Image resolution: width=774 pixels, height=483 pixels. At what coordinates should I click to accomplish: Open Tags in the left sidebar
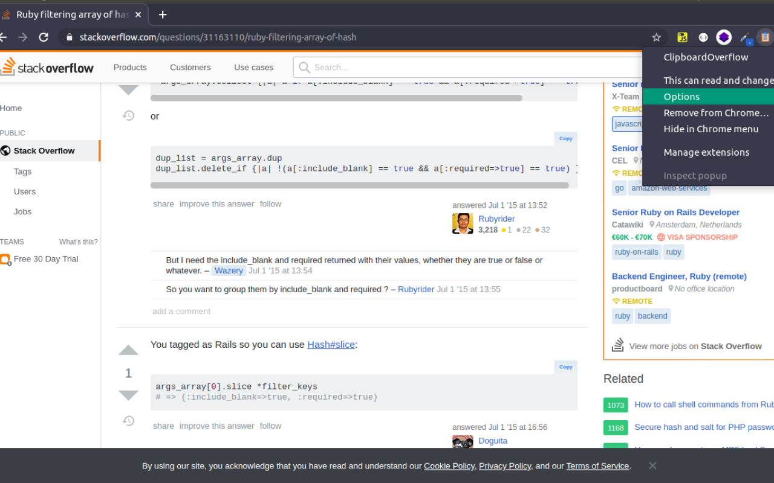(22, 171)
